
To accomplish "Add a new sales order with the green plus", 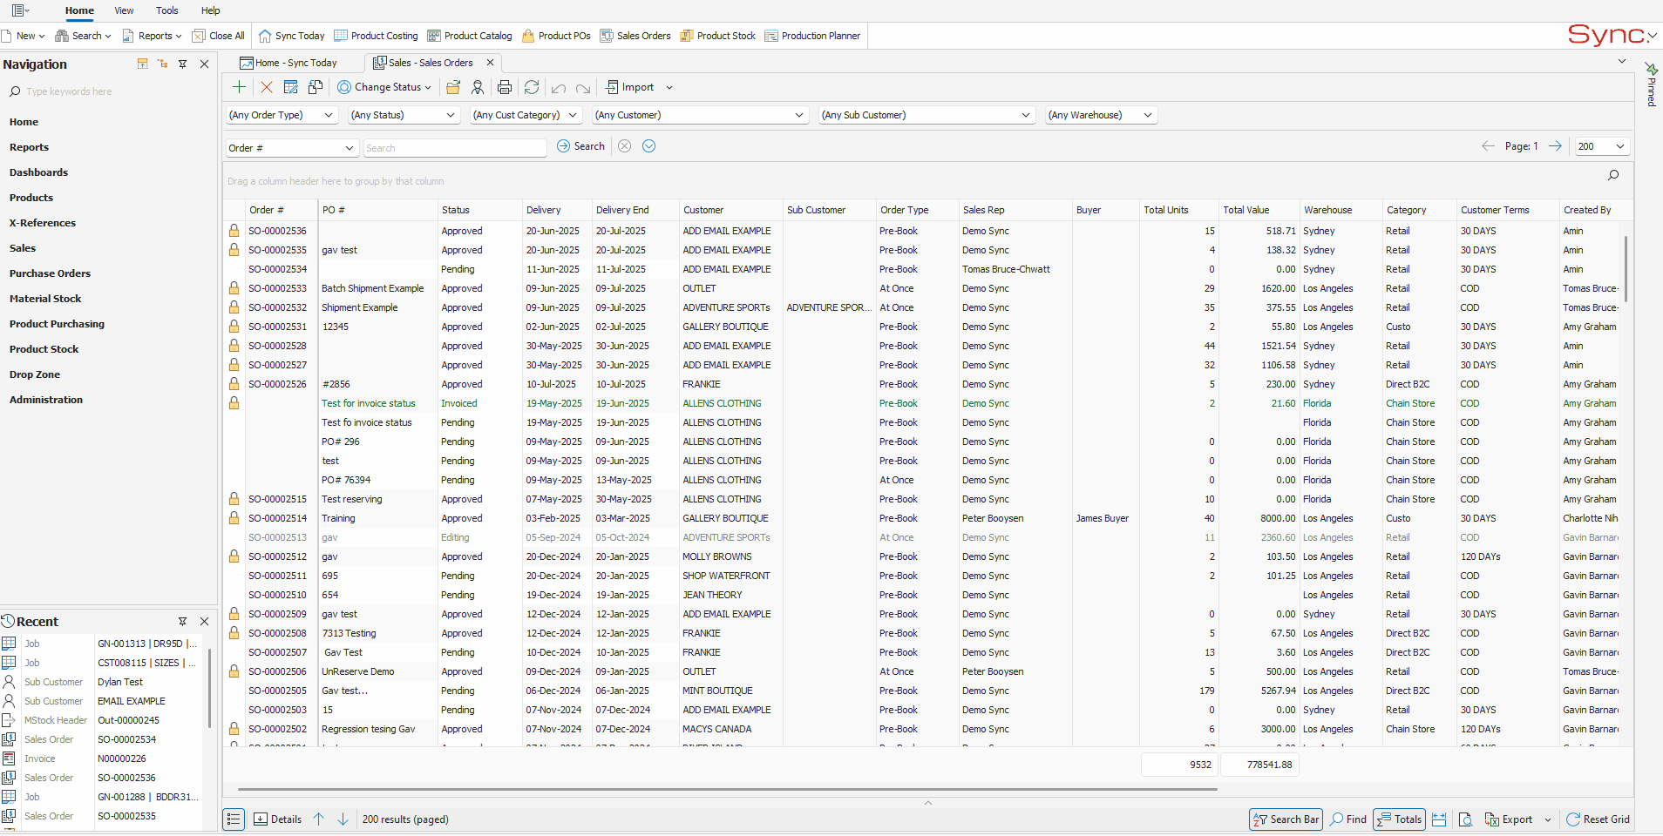I will (239, 87).
